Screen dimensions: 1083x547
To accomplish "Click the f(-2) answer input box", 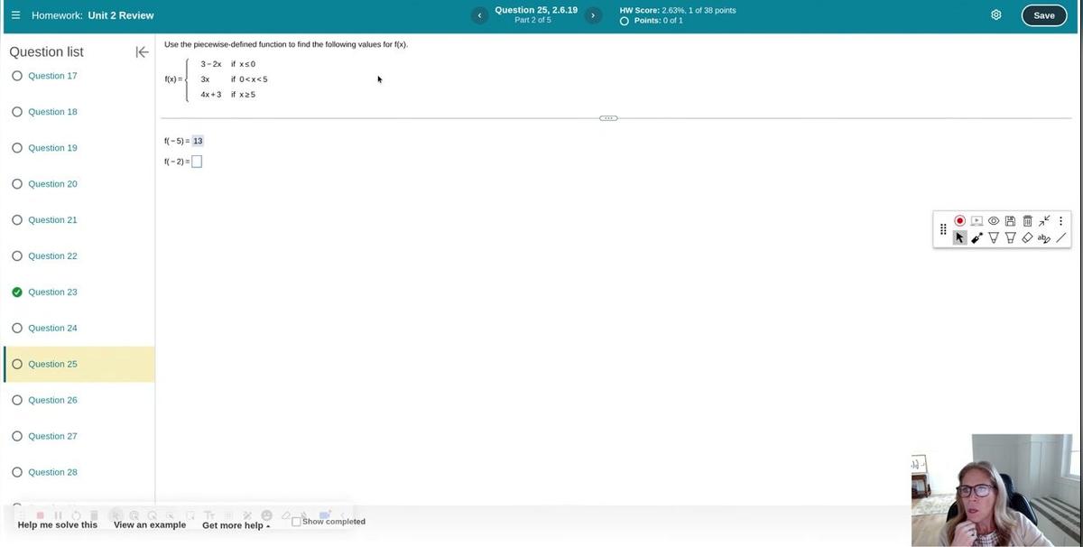I will click(x=197, y=162).
